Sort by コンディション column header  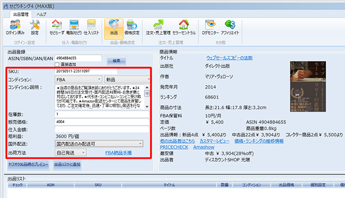252,185
